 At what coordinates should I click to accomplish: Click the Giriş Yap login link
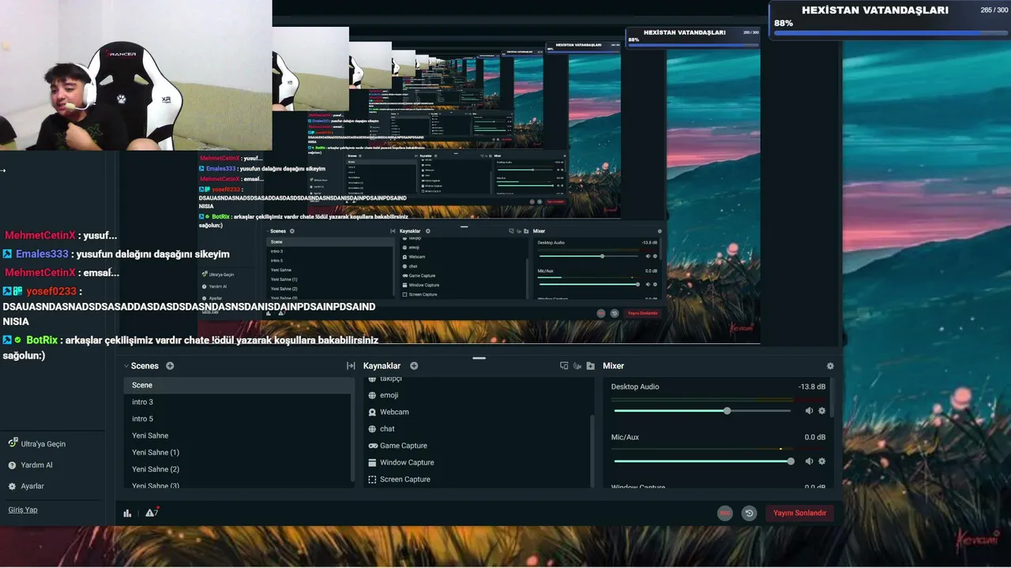(23, 510)
